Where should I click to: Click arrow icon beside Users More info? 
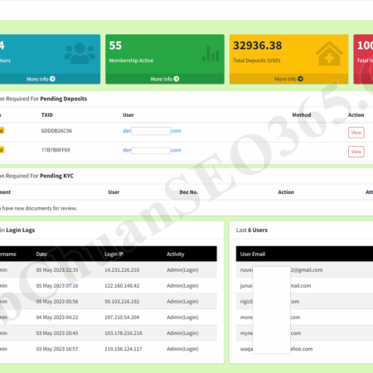coord(52,79)
